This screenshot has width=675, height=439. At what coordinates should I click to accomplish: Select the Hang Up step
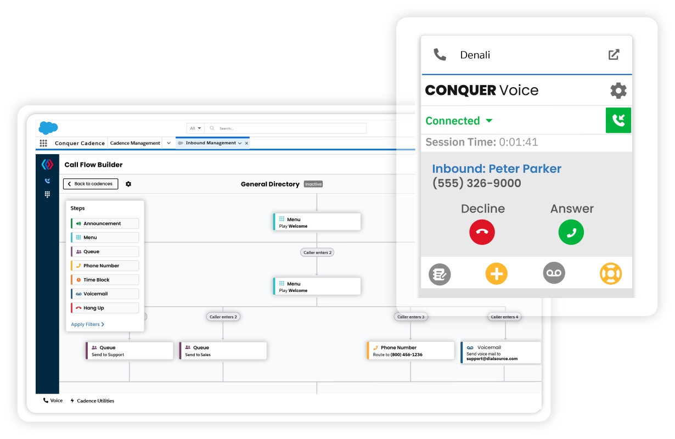105,308
